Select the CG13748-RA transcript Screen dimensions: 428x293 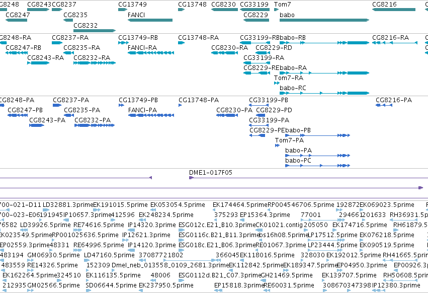pos(181,43)
